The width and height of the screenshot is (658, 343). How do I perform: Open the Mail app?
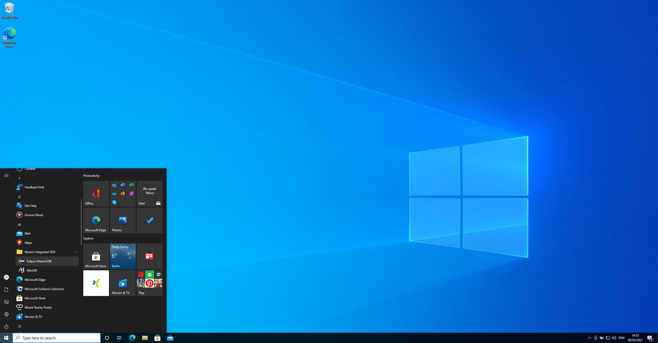28,233
